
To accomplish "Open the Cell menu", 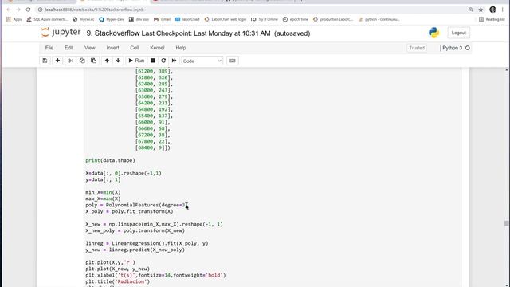I will (x=135, y=48).
